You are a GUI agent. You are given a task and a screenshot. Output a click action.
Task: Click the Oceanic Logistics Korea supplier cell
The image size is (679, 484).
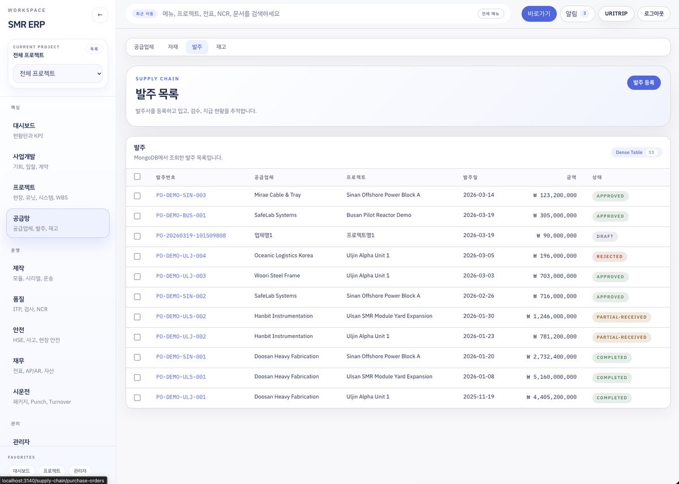pyautogui.click(x=283, y=255)
